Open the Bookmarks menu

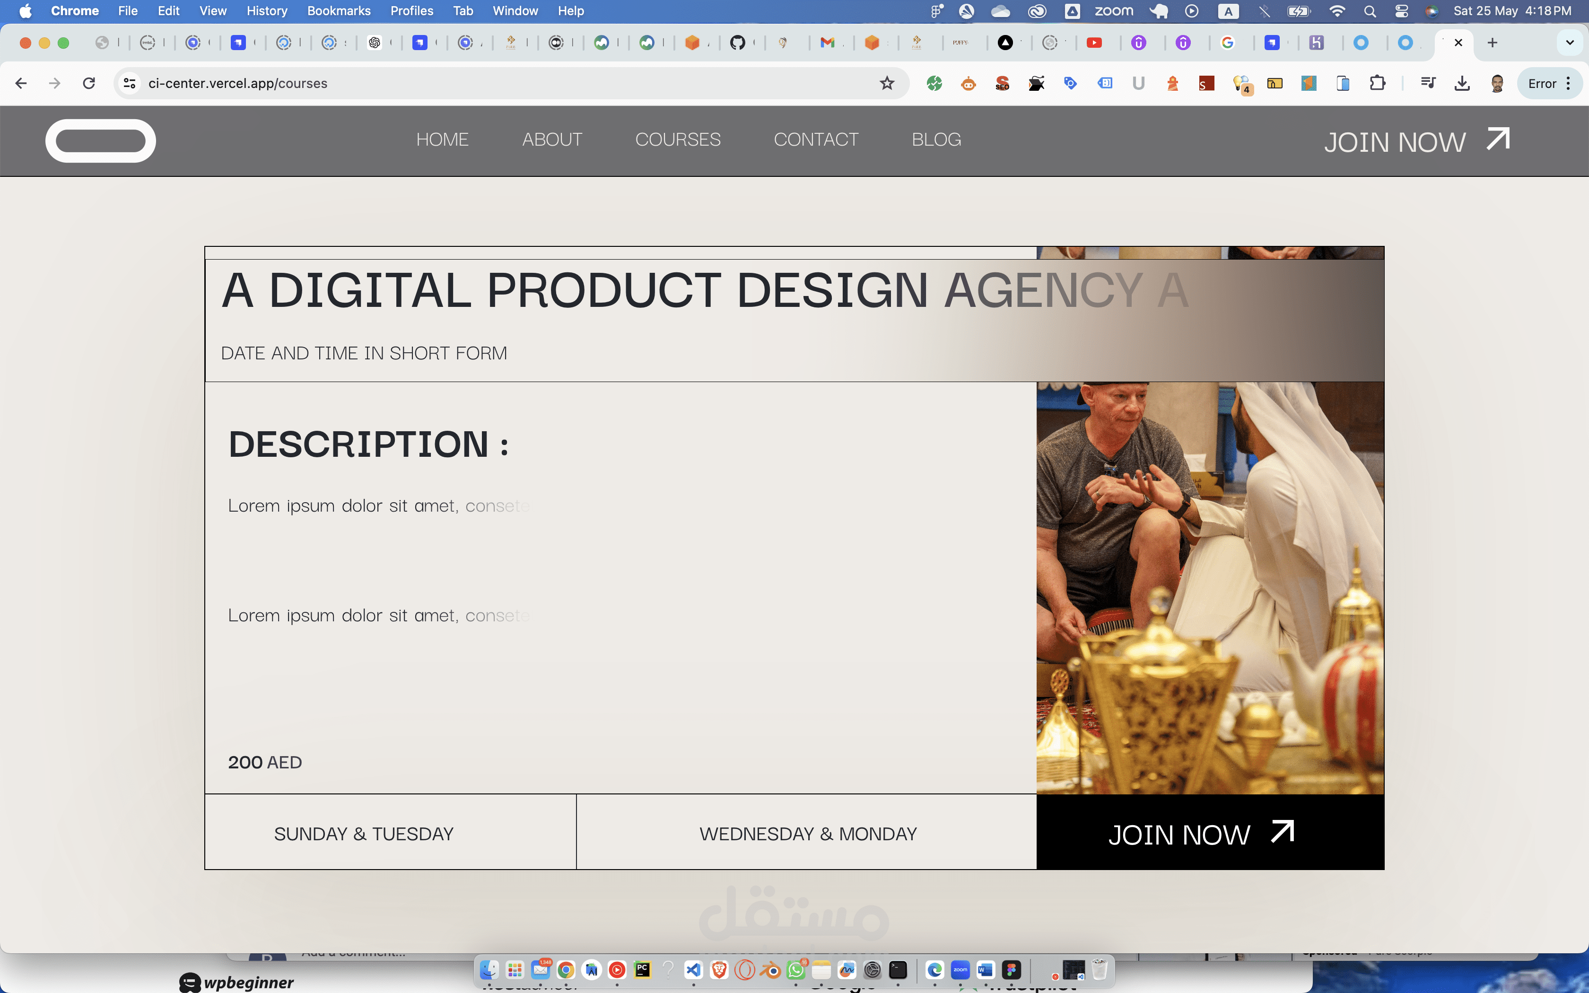coord(338,11)
